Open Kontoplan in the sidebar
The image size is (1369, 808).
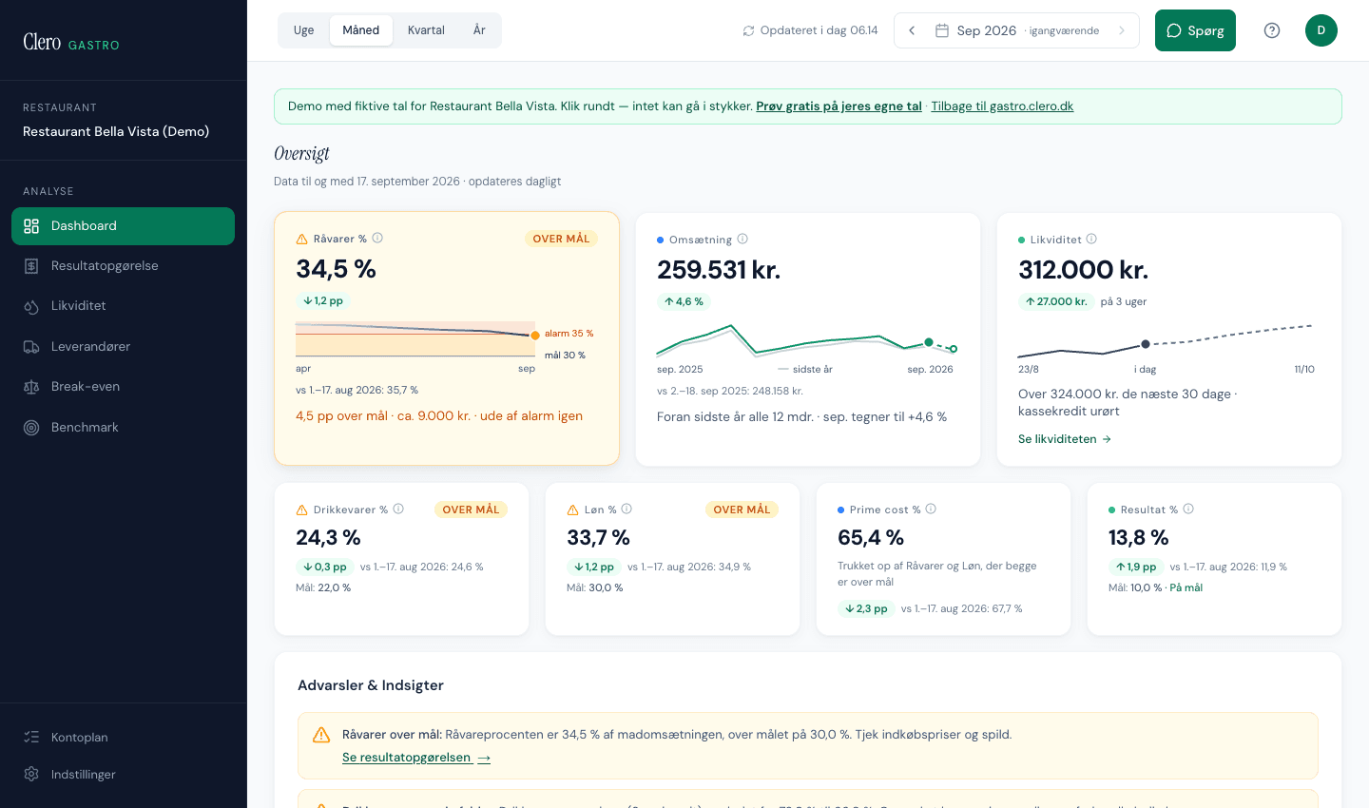[x=124, y=738]
